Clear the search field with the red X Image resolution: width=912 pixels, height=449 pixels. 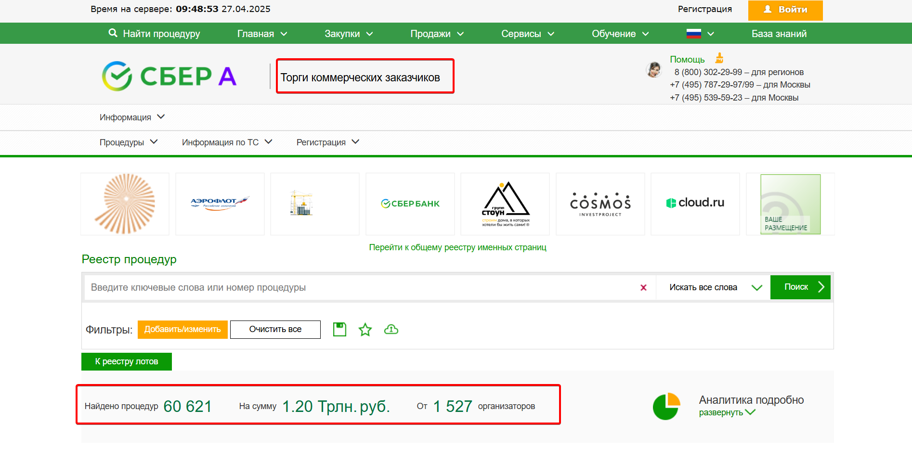643,287
